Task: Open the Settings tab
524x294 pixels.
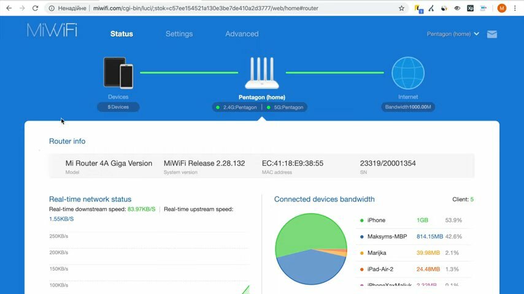Action: [x=179, y=34]
